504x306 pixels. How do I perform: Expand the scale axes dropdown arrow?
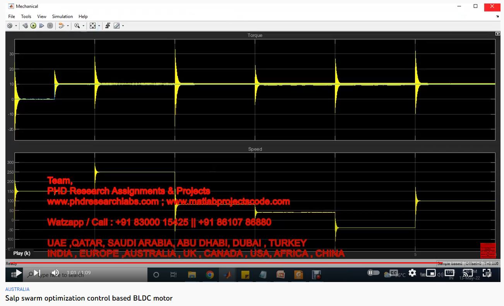[99, 26]
